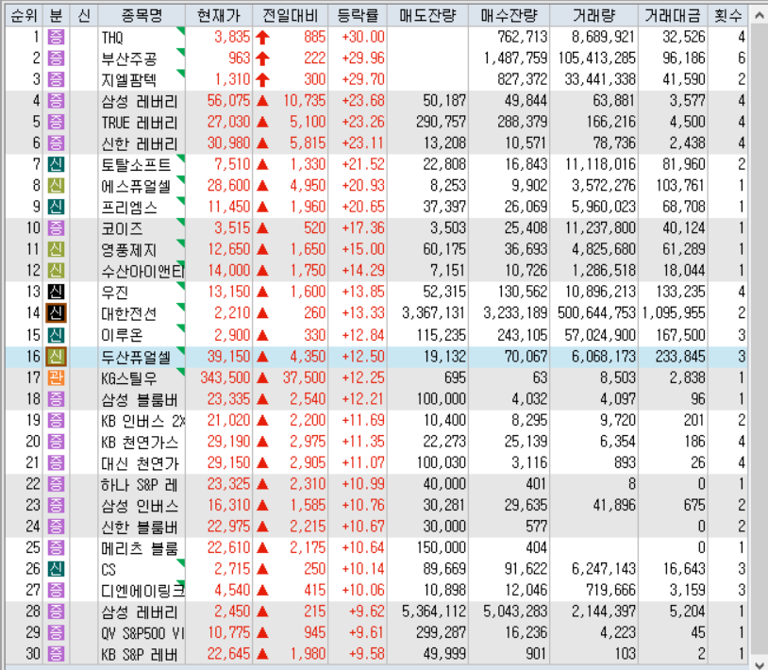Click the red up triangle for 두산퓨얼셀

pyautogui.click(x=262, y=357)
